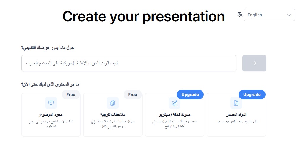This screenshot has height=156, width=299.
Task: Click the speech bubble topic icon
Action: [51, 103]
